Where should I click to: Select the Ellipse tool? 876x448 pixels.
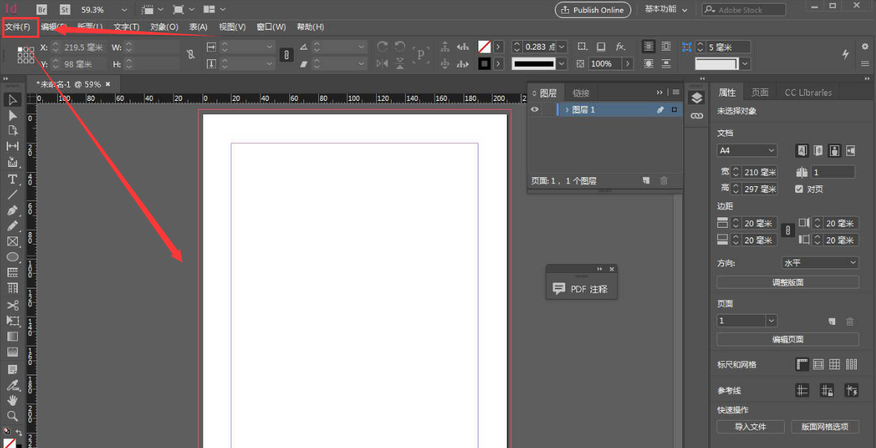click(13, 257)
